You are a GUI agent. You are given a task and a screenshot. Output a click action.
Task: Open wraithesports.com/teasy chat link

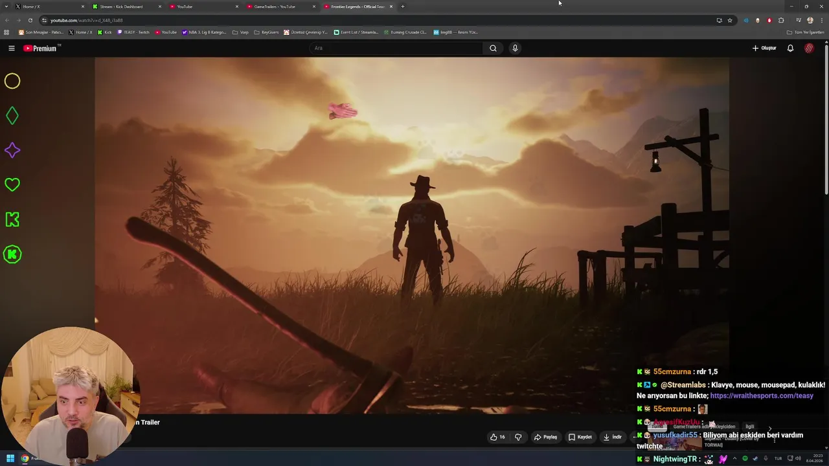coord(762,395)
